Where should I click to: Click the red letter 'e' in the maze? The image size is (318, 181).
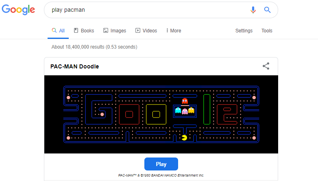[227, 114]
